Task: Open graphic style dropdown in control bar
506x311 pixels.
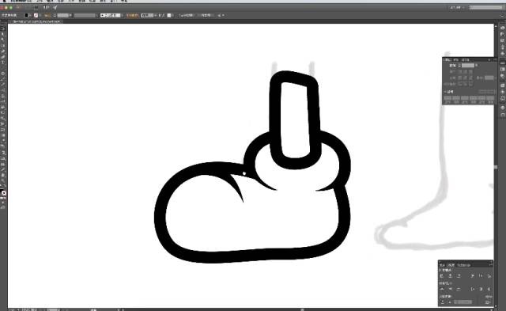Action: click(172, 16)
